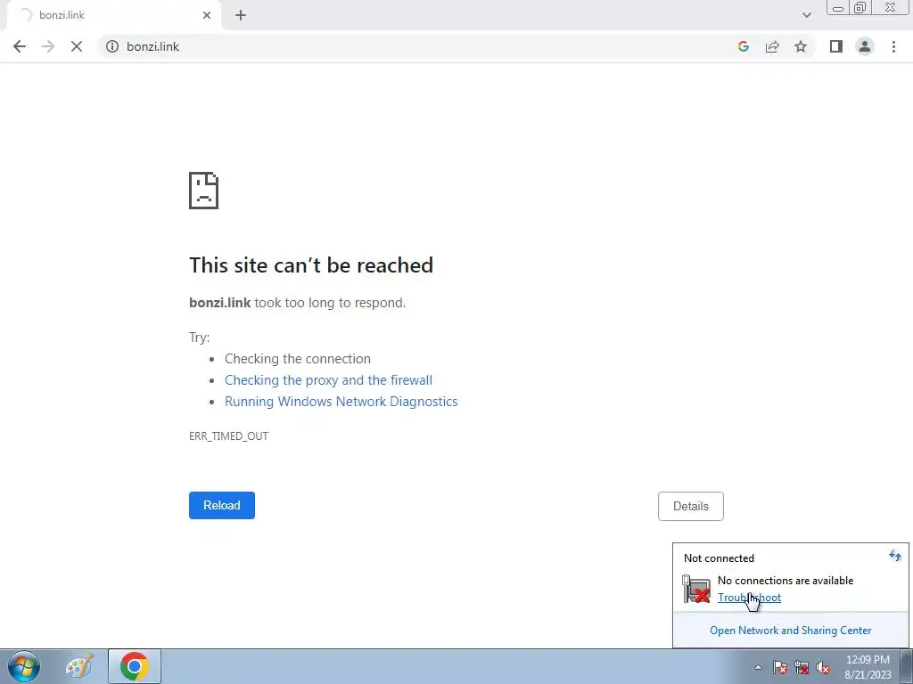Open the Chrome profile avatar

pyautogui.click(x=865, y=46)
